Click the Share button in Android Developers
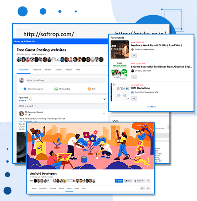The height and width of the screenshot is (201, 197). 128,181
